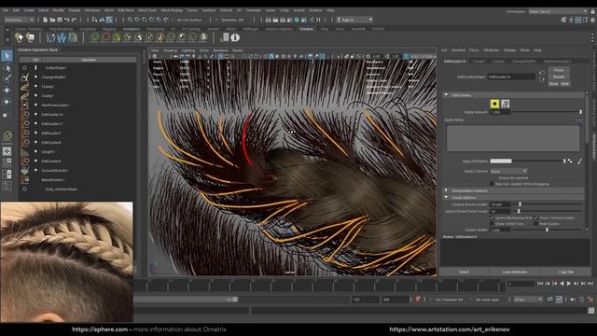Click the Redo arrow icon
Screen dimensions: 597x336
tap(74, 20)
